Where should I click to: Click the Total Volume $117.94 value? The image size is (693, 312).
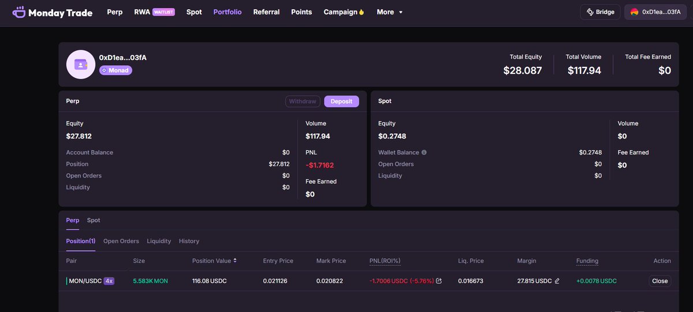(584, 70)
